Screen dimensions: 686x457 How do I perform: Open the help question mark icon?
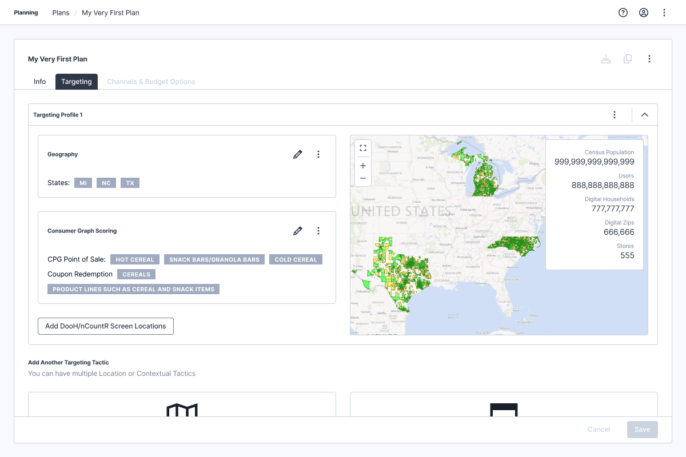click(623, 13)
